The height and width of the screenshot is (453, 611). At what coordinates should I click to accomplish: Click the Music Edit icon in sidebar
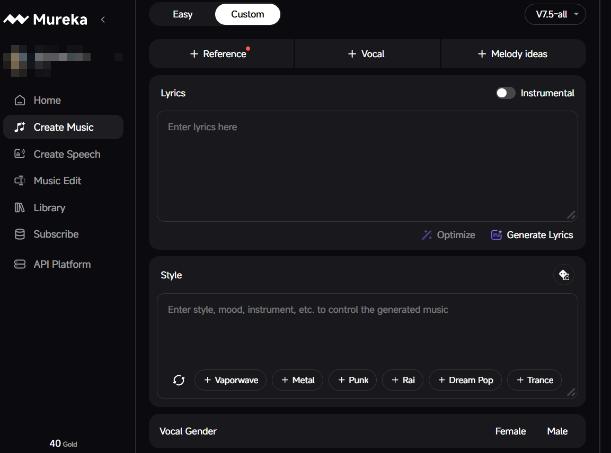coord(20,181)
